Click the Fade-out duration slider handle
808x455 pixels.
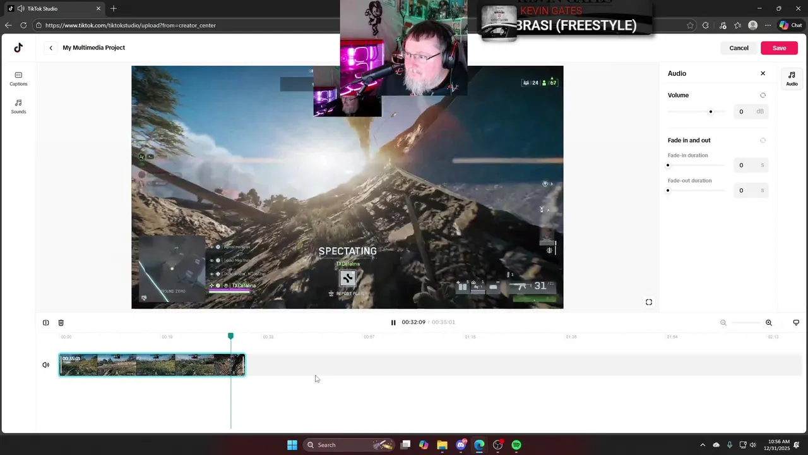point(668,190)
